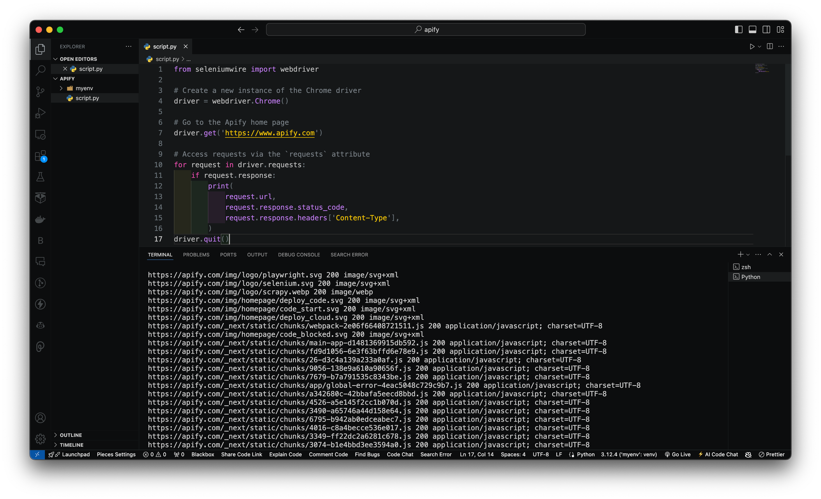Switch to the DEBUG CONSOLE tab
The image size is (821, 499).
pos(299,254)
